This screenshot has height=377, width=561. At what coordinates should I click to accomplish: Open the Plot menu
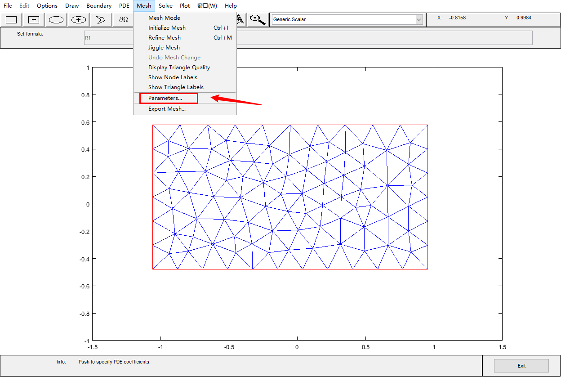185,6
